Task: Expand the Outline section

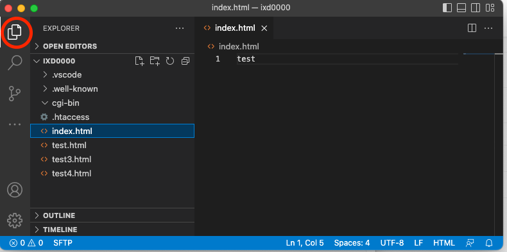Action: click(x=112, y=215)
